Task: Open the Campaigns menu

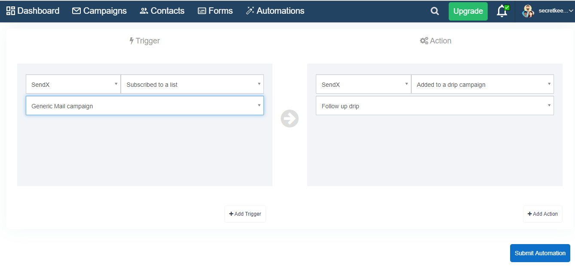Action: [99, 11]
